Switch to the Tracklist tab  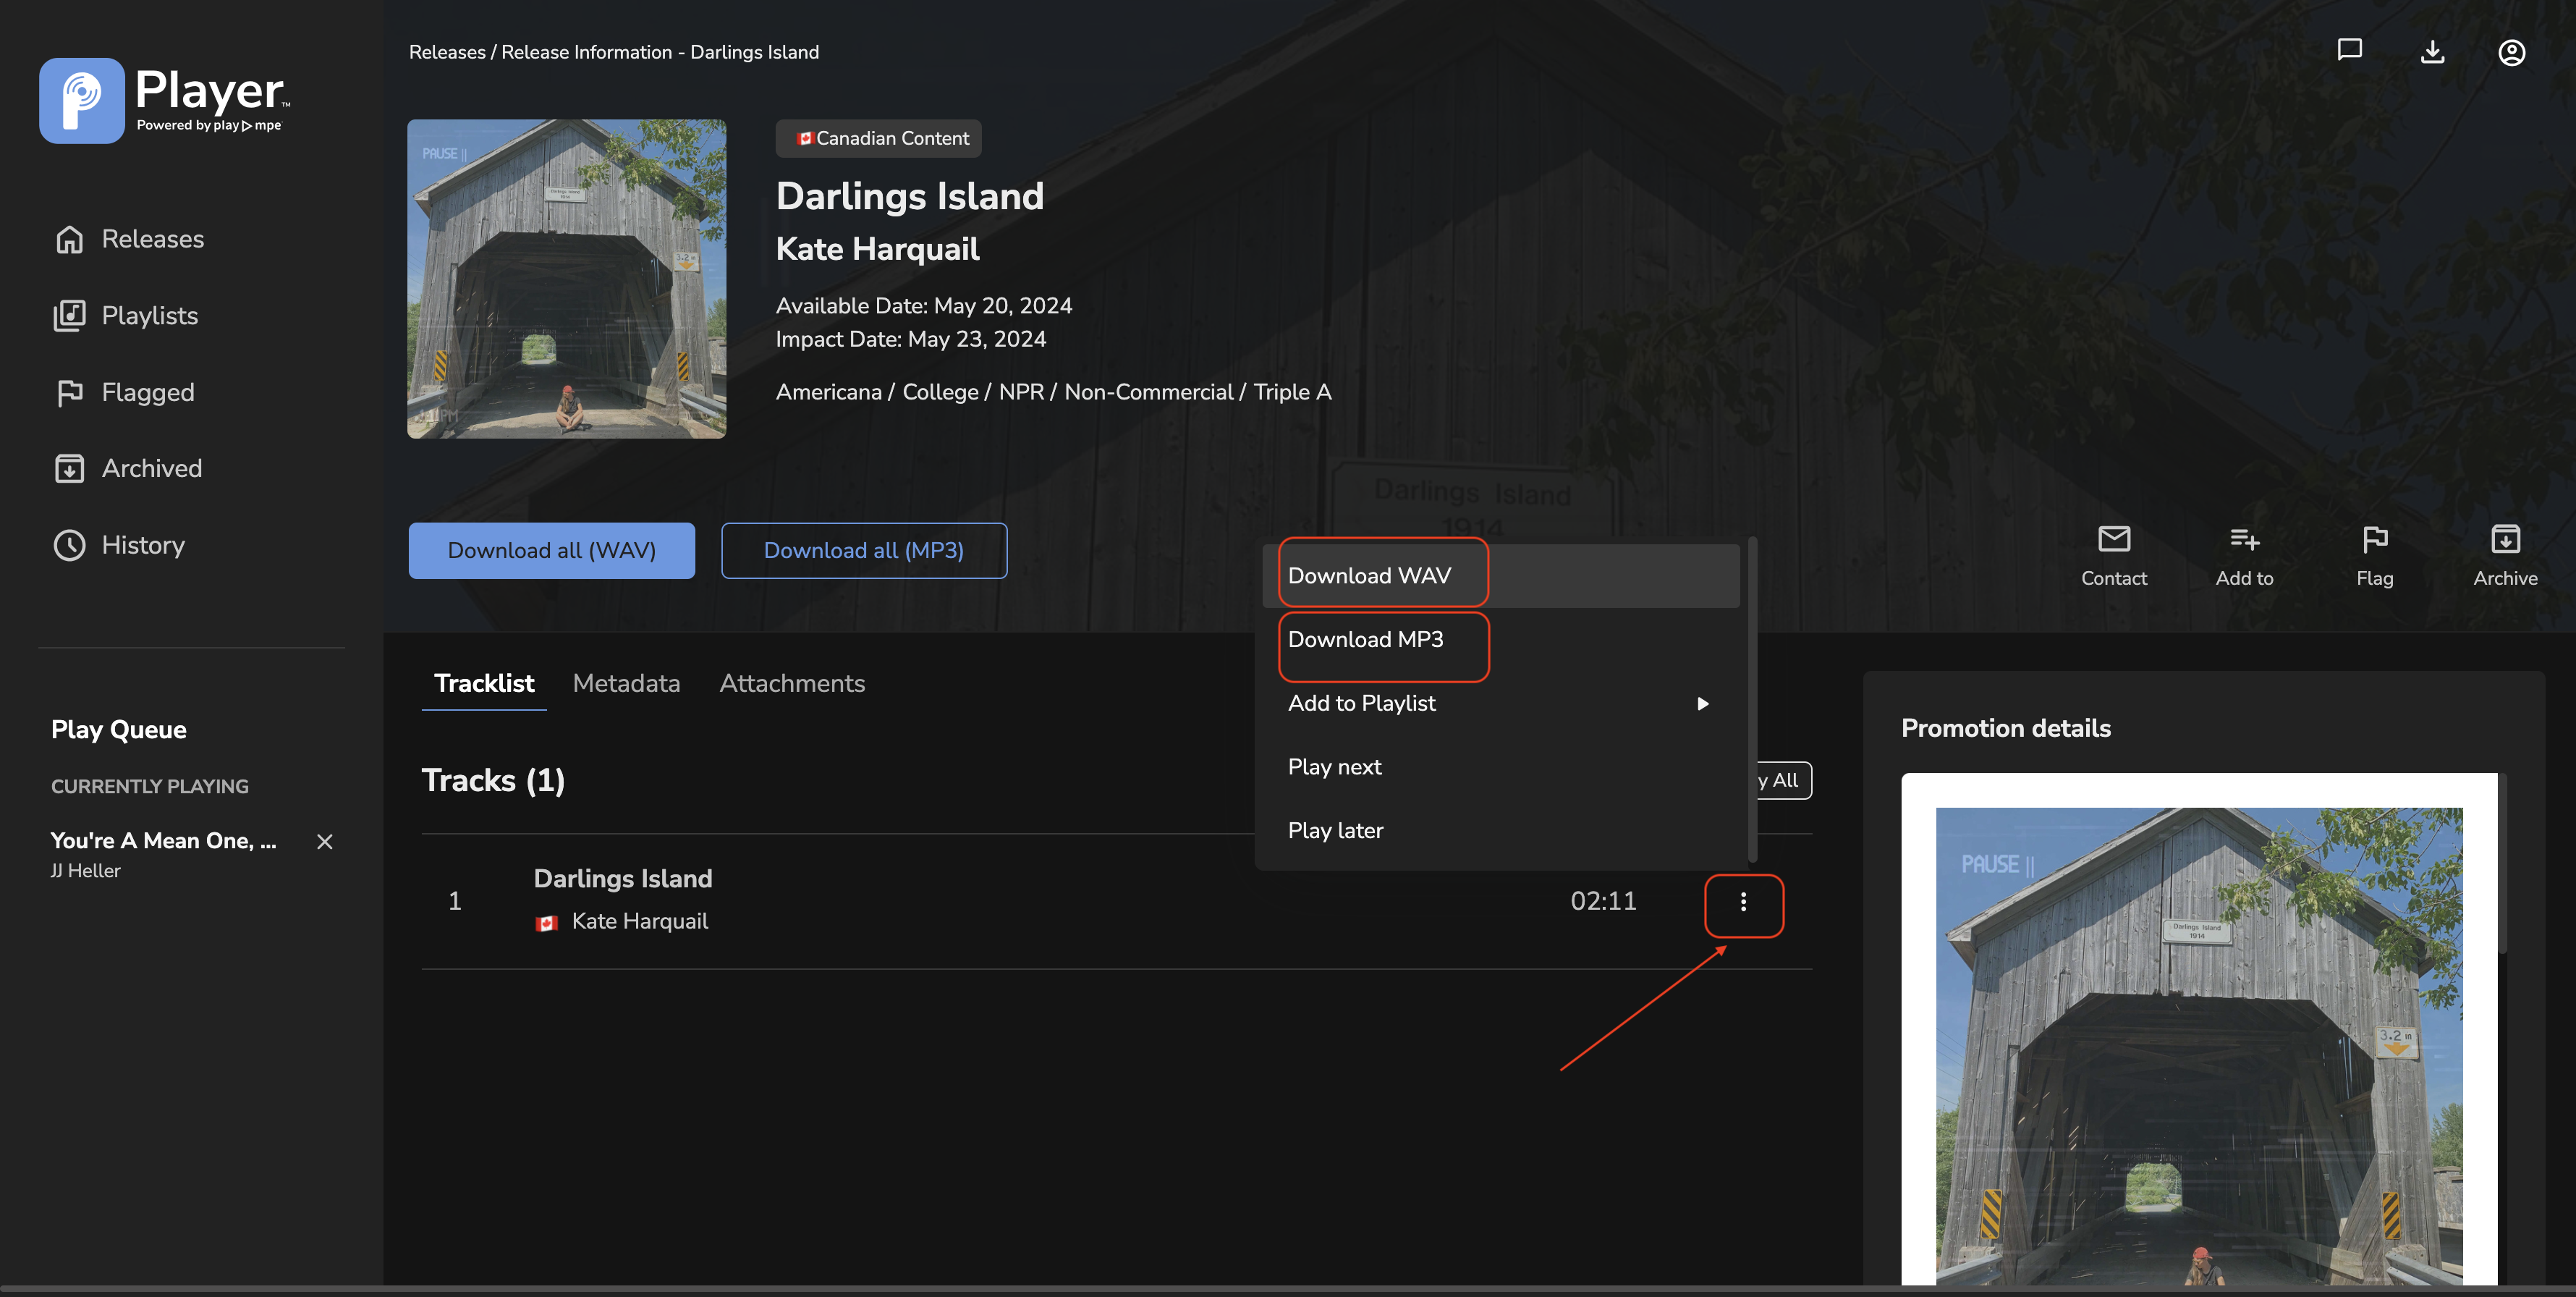pos(484,683)
